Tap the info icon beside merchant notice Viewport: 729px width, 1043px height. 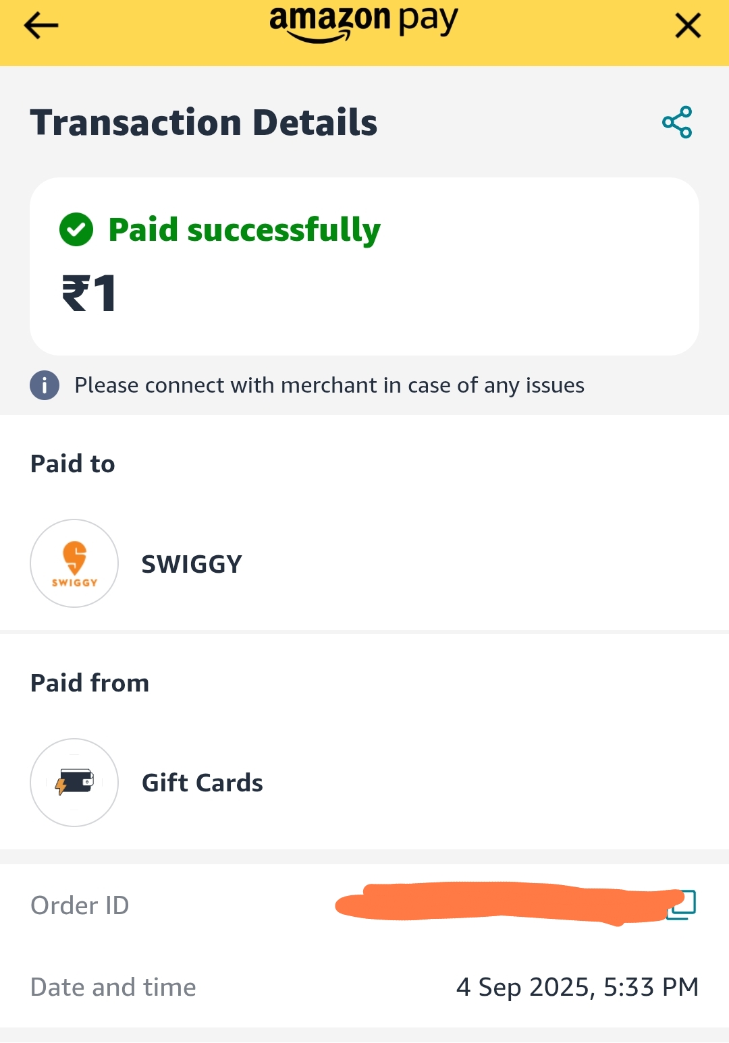click(x=45, y=385)
